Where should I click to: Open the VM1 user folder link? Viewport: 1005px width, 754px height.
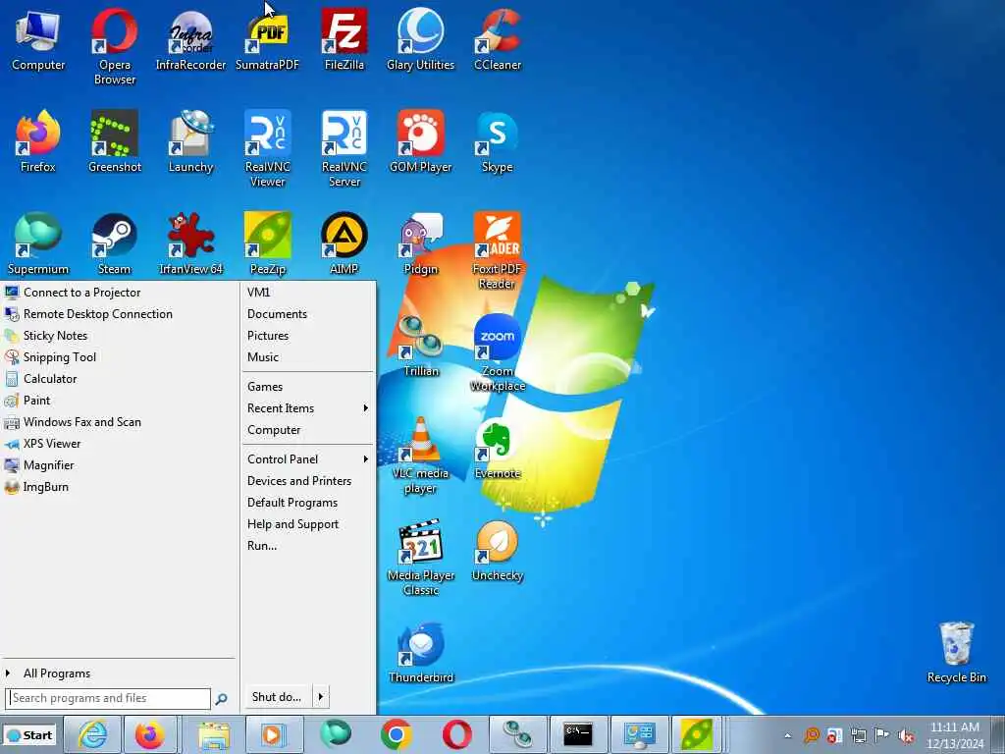click(x=258, y=293)
